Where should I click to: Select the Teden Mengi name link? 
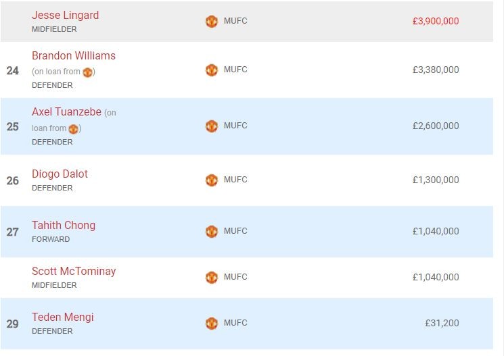pyautogui.click(x=63, y=317)
